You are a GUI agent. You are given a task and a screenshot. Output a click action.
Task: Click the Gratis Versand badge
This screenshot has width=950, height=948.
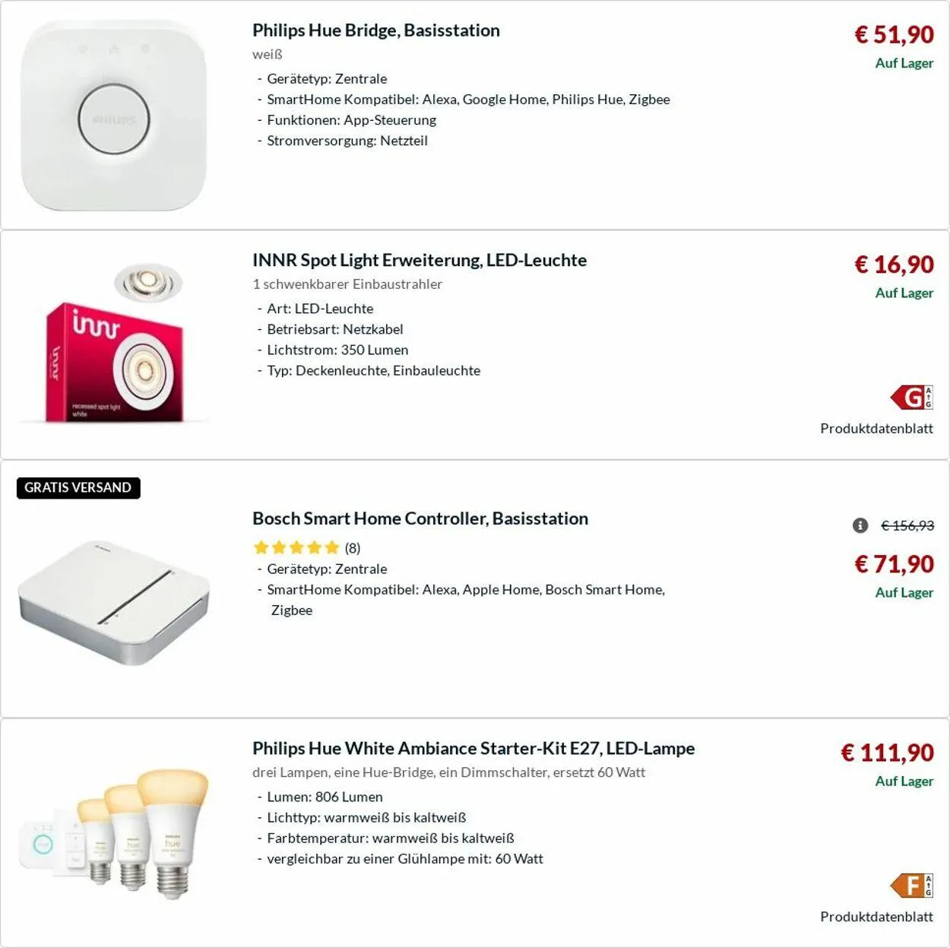coord(78,487)
